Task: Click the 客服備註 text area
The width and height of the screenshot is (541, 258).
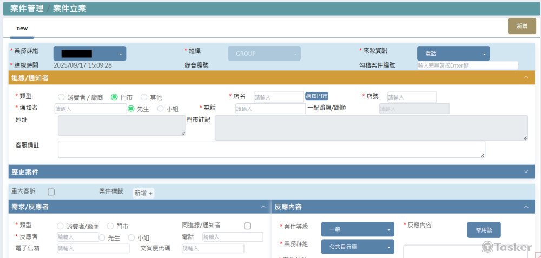Action: 271,149
